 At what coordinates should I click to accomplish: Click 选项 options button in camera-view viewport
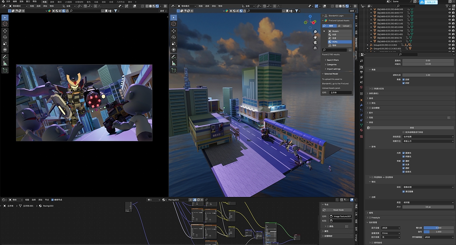[164, 11]
